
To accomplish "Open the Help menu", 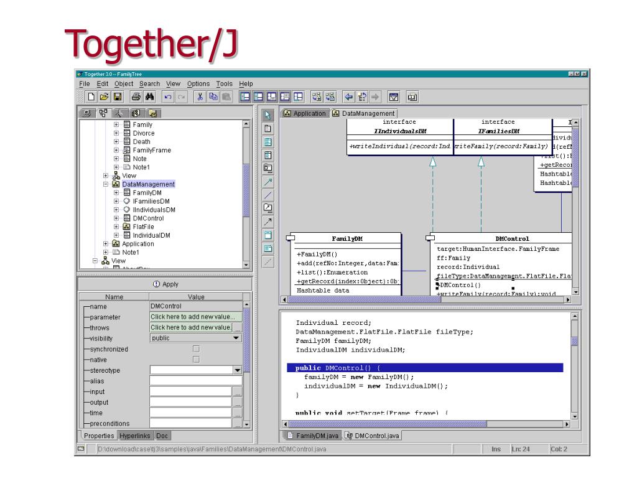I will (246, 84).
